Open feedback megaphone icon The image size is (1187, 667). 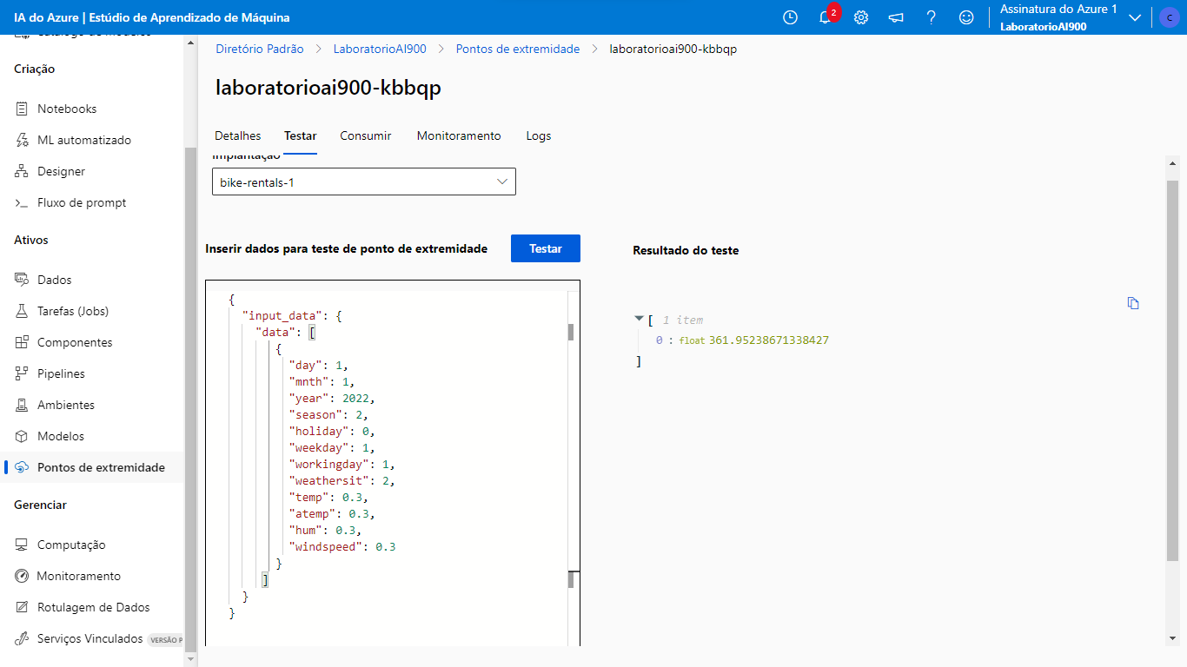pos(896,17)
